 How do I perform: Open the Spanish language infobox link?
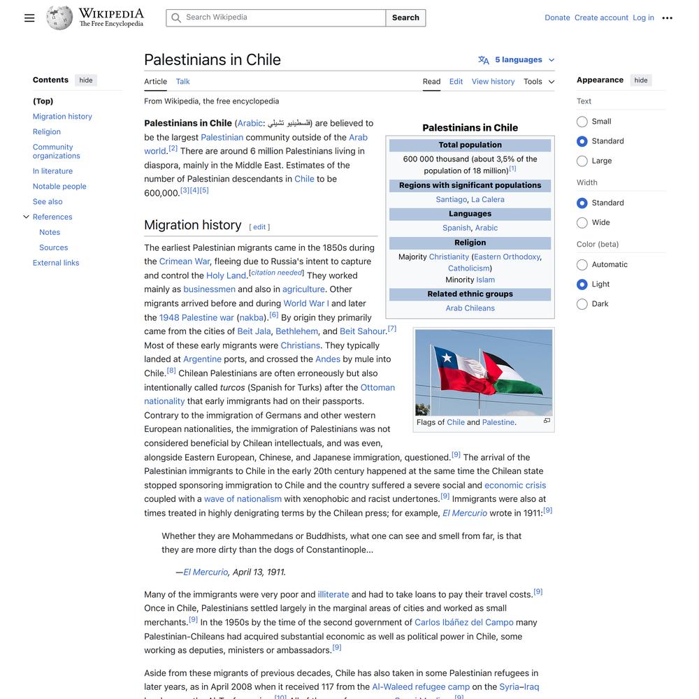[456, 228]
